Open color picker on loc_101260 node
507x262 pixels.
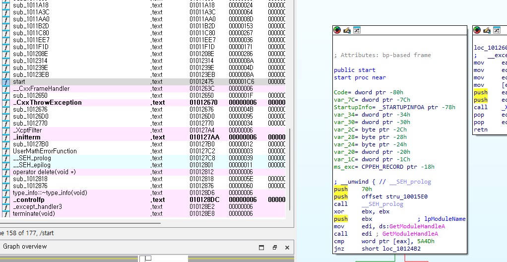477,30
